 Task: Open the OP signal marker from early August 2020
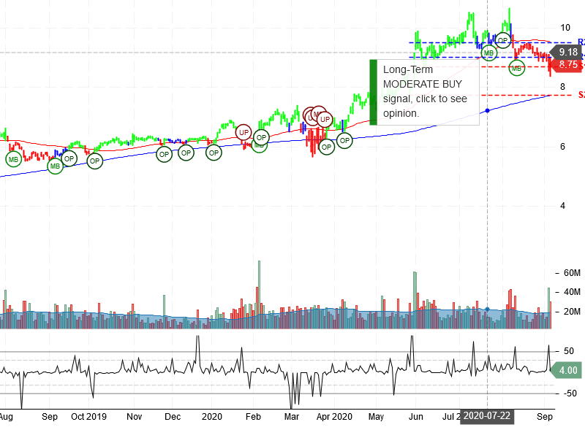tap(503, 40)
